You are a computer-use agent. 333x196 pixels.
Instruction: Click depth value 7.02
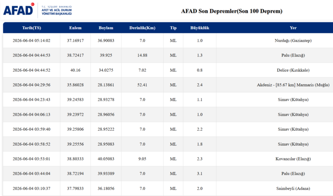click(142, 70)
